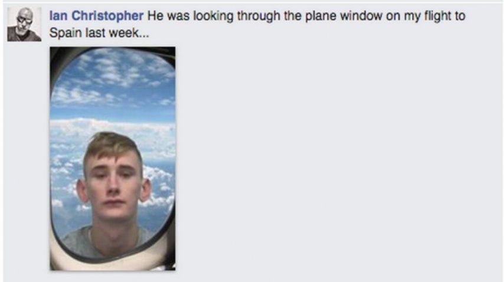Select the comment text about Spain flight
The image size is (504, 282).
coord(257,24)
